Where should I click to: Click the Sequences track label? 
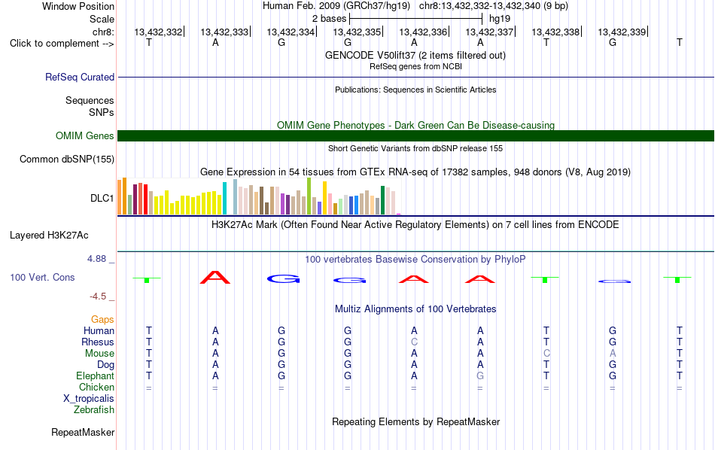[90, 100]
